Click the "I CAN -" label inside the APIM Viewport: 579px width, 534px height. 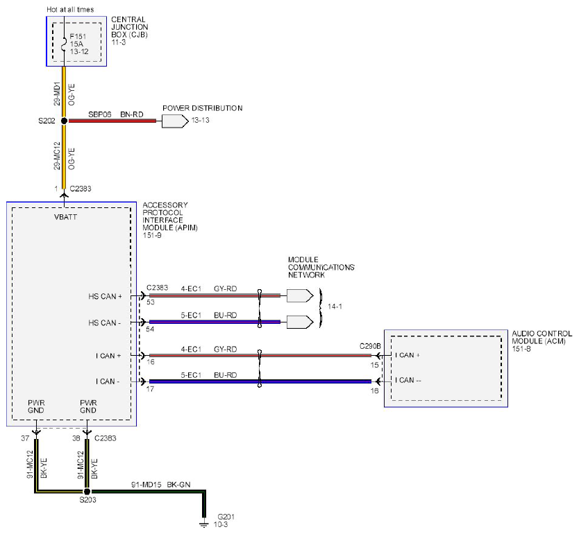pyautogui.click(x=108, y=381)
